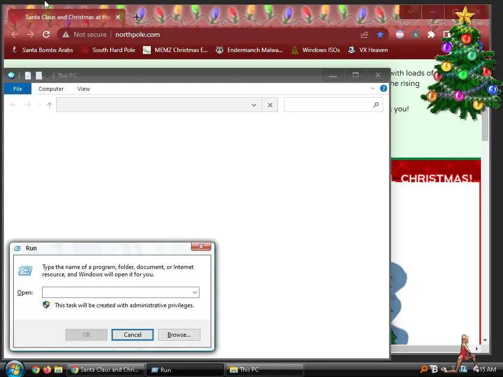The width and height of the screenshot is (503, 377).
Task: Click Cancel in the Run dialog
Action: [x=133, y=335]
